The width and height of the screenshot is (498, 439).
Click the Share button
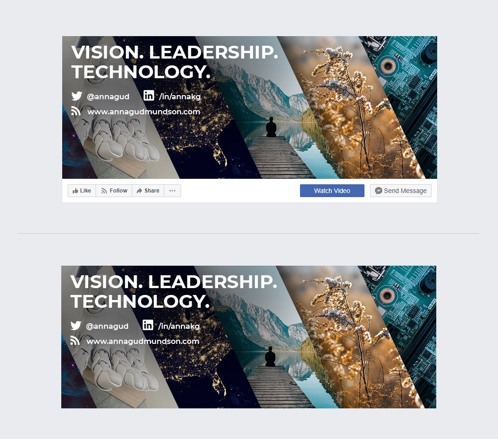pyautogui.click(x=148, y=191)
